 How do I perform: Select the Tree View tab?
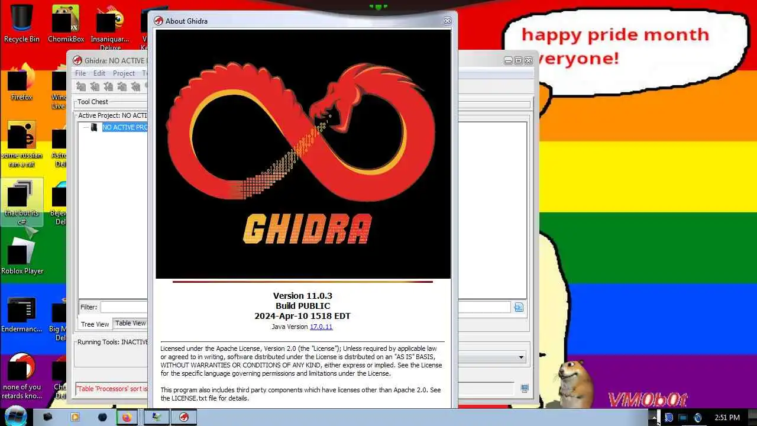[x=95, y=324]
